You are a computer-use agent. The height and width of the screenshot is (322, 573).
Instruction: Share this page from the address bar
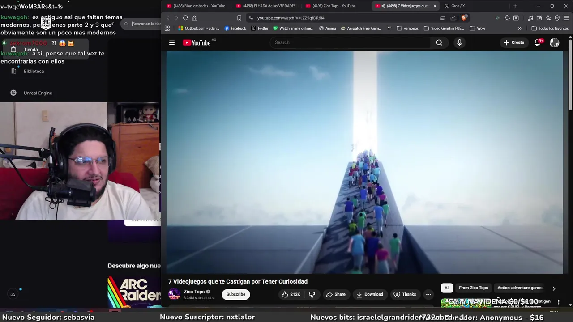pyautogui.click(x=453, y=18)
